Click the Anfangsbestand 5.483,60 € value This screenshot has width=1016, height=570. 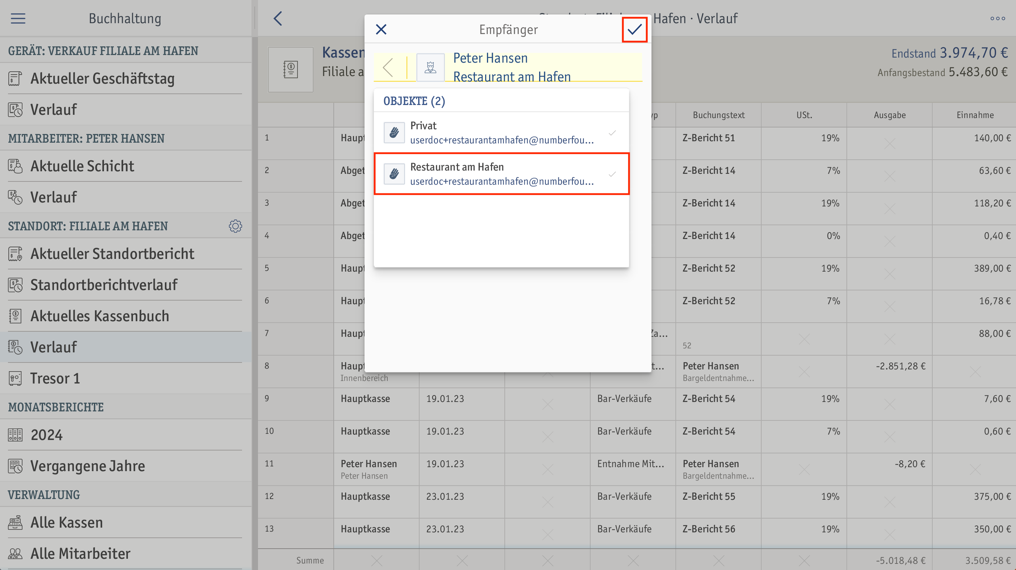coord(978,72)
